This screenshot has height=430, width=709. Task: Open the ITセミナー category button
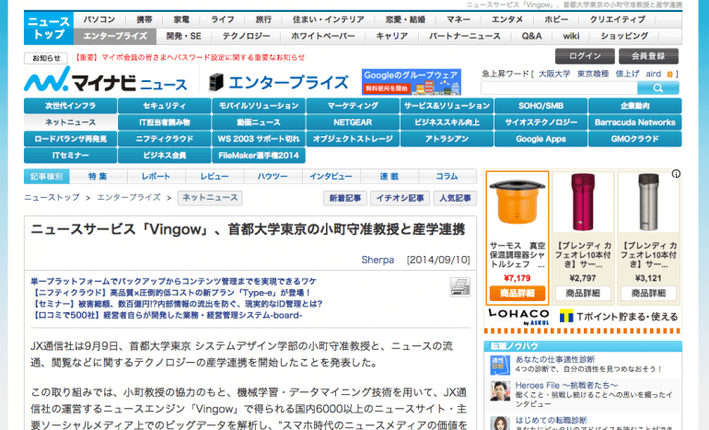(71, 155)
